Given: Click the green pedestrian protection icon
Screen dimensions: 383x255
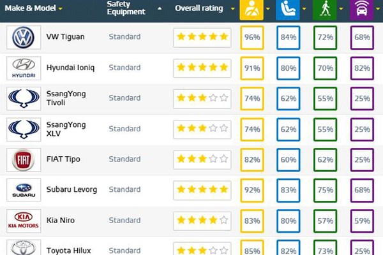Looking at the screenshot, I should click(x=325, y=10).
